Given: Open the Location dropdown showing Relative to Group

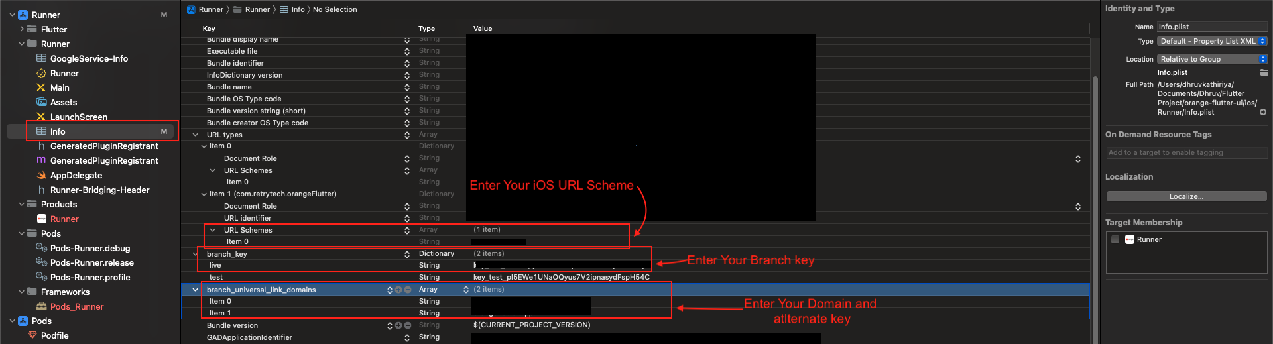Looking at the screenshot, I should coord(1212,59).
